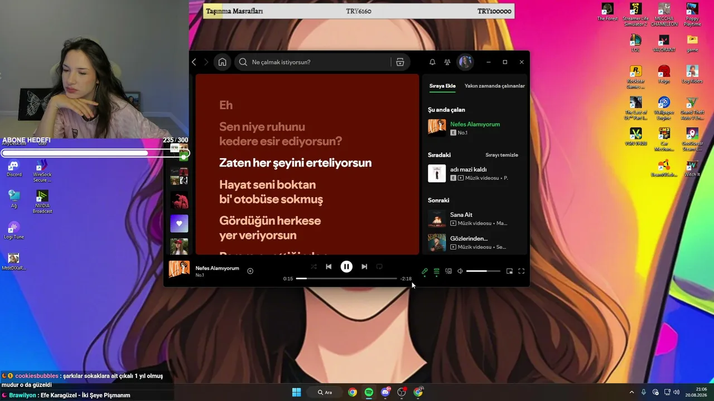
Task: Go to Spotify Home
Action: [222, 62]
